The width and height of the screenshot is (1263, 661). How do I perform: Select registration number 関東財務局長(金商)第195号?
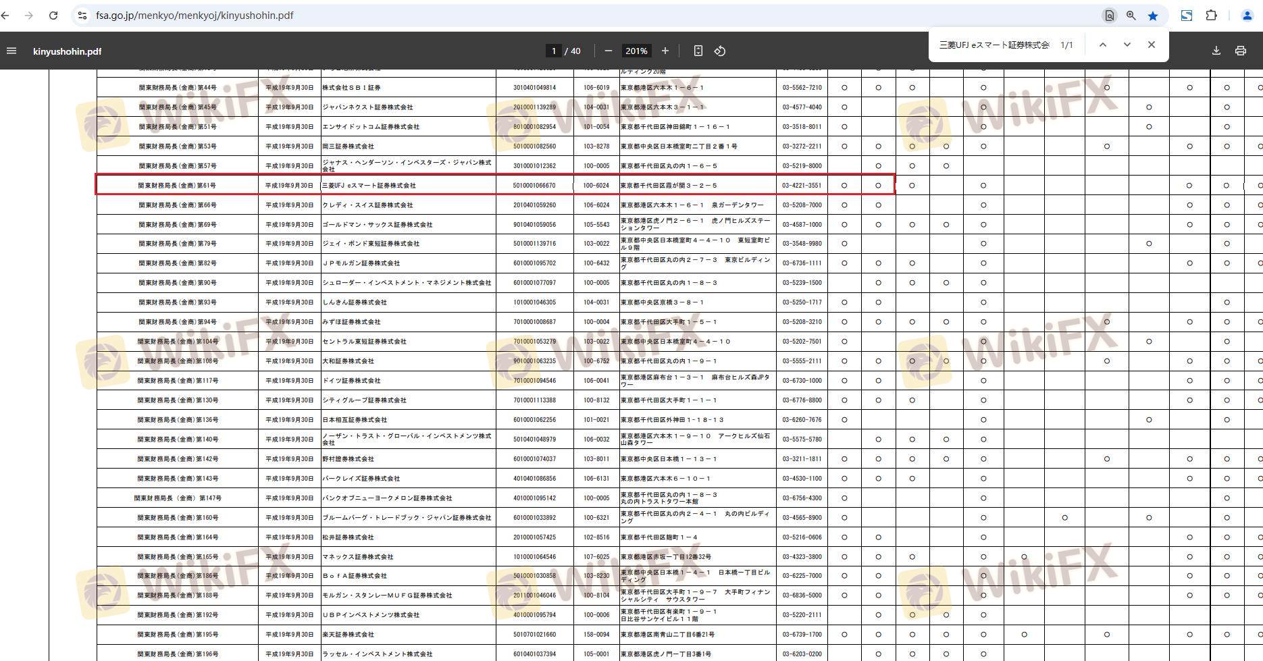pyautogui.click(x=178, y=635)
